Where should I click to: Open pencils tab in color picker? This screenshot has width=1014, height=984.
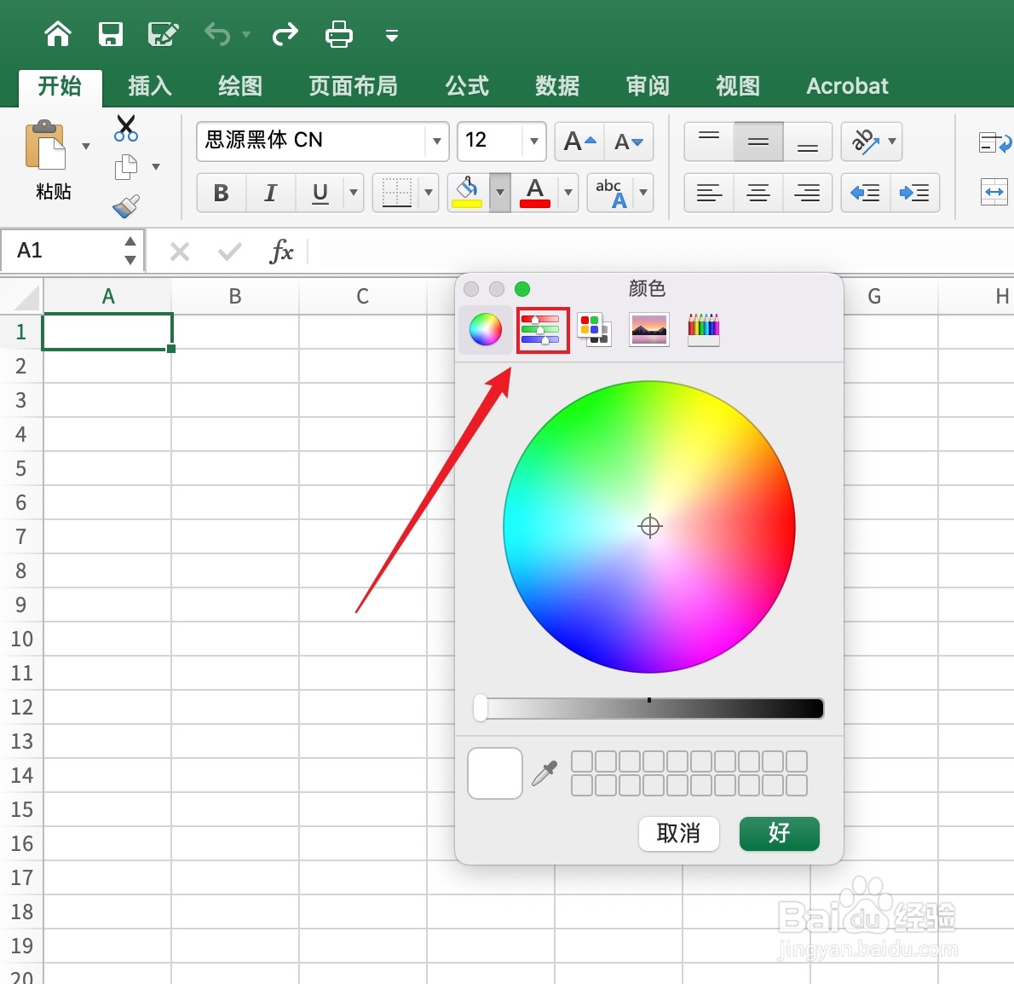[704, 330]
